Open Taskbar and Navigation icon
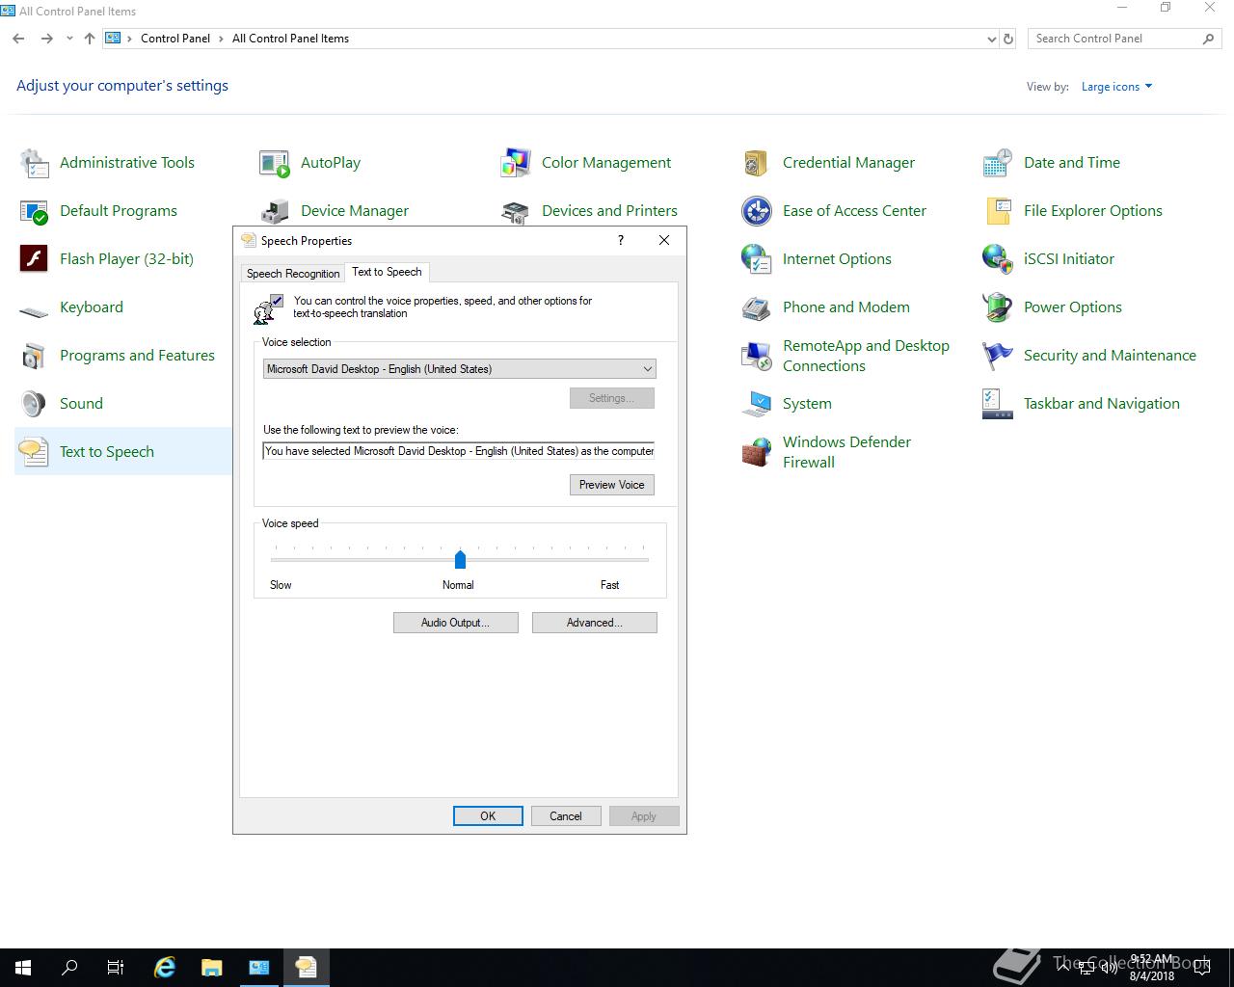 998,404
